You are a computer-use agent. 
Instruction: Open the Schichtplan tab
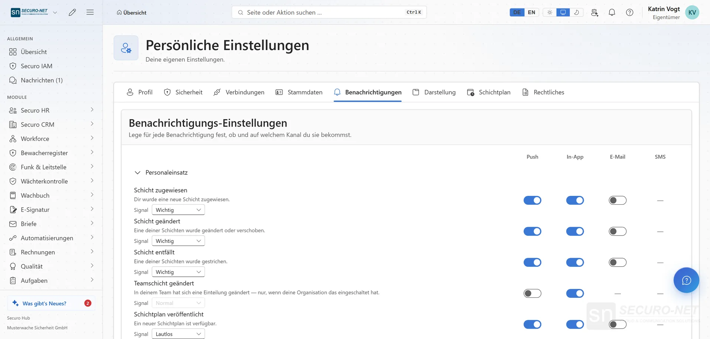(x=489, y=92)
